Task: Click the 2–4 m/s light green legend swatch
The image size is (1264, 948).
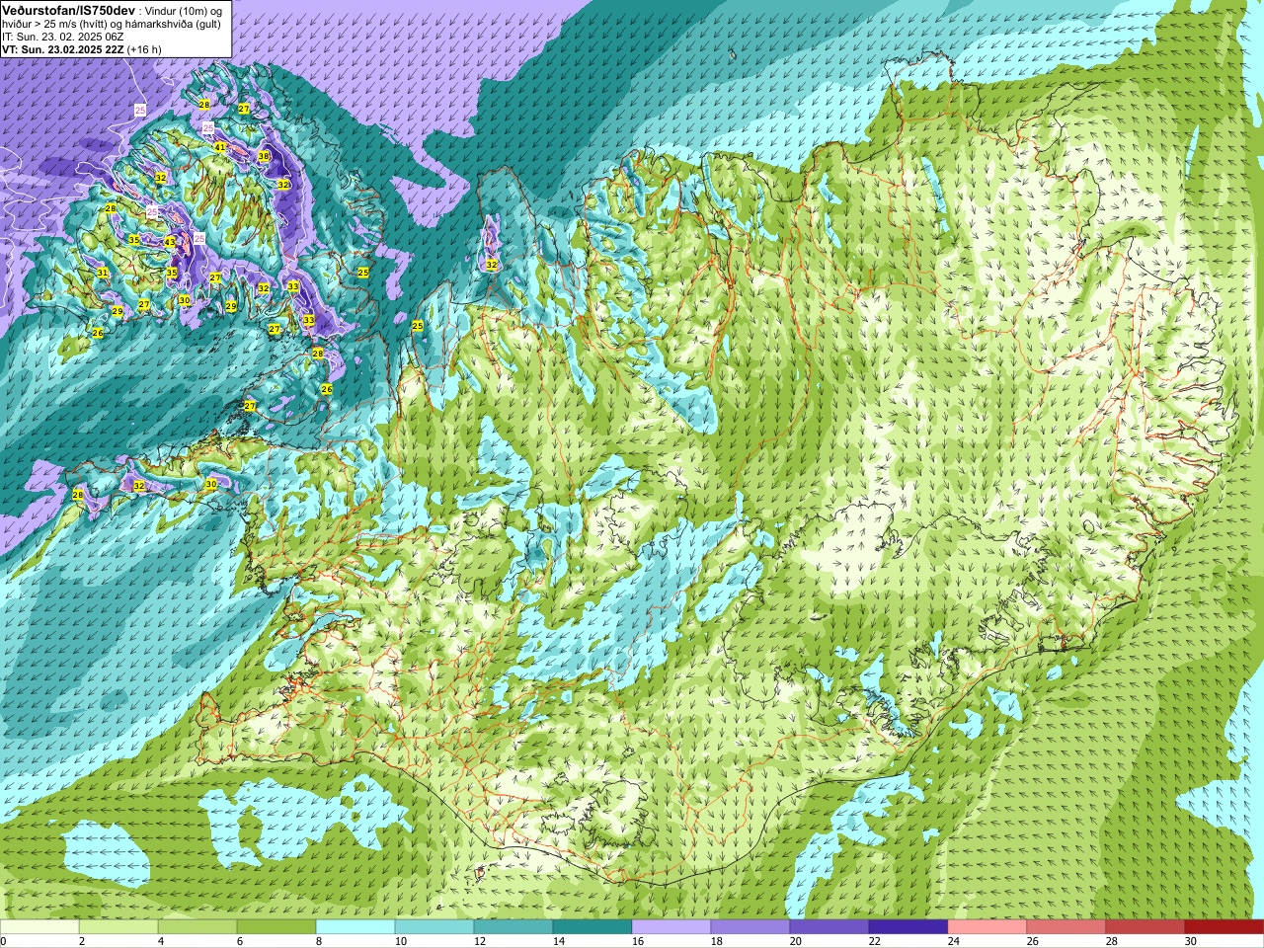Action: [118, 927]
